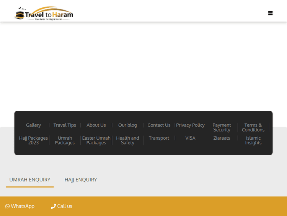Browse Hajj Packages 2023

click(x=33, y=140)
